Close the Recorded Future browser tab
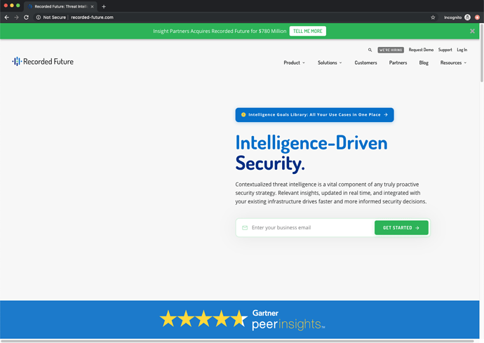The image size is (484, 343). 92,6
